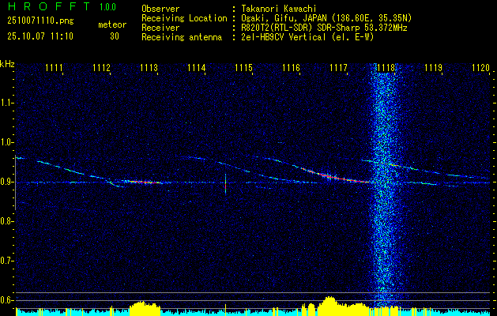Click the 1118 time axis marker
Viewport: 497px width, 316px height.
(x=386, y=67)
